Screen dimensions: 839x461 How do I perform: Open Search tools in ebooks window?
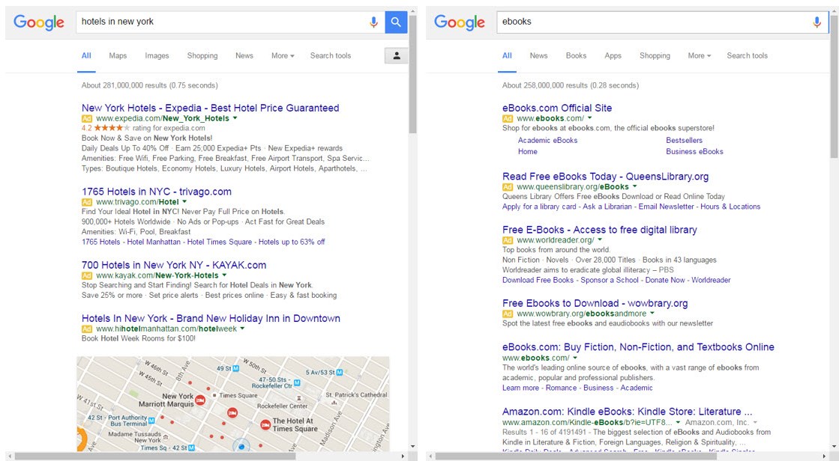coord(747,55)
